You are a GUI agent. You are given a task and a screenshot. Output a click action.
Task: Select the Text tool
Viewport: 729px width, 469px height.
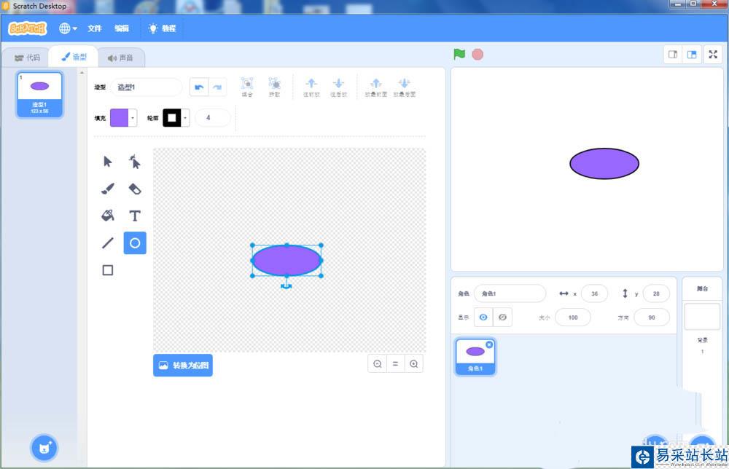[134, 216]
